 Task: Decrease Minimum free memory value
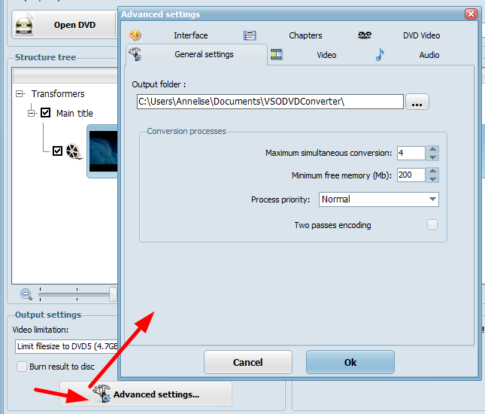point(432,179)
